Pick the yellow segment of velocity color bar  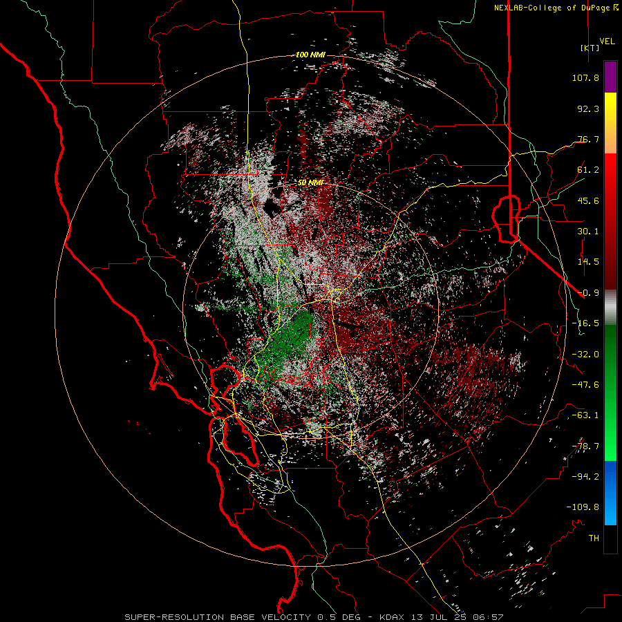coord(610,123)
